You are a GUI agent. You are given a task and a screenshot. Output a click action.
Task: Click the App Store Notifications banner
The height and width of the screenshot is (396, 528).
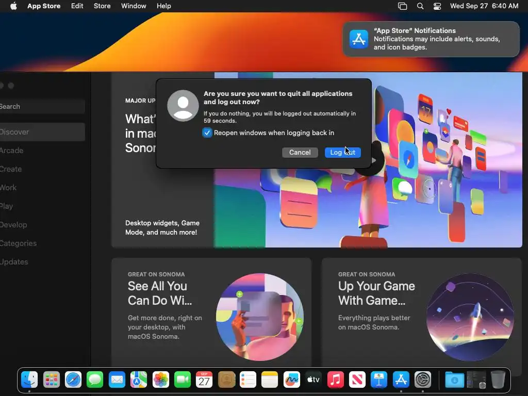(431, 39)
